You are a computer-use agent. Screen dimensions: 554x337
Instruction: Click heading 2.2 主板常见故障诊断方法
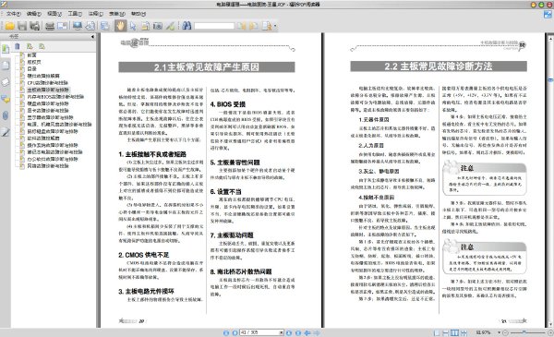(438, 66)
